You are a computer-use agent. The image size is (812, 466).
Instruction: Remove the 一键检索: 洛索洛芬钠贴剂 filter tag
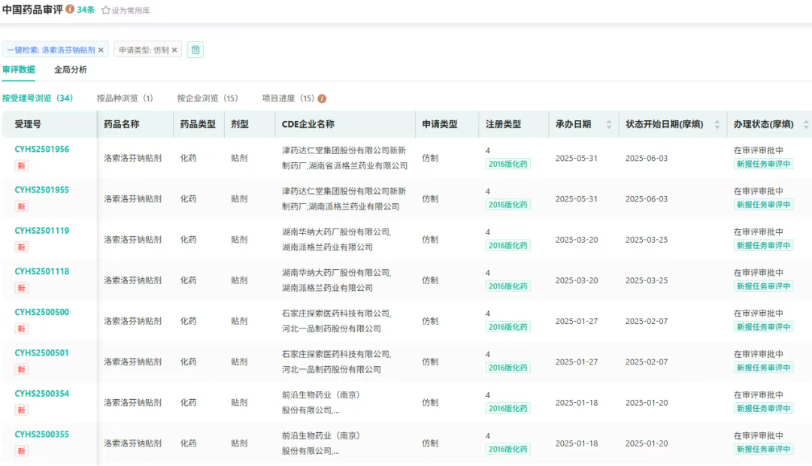pos(101,50)
